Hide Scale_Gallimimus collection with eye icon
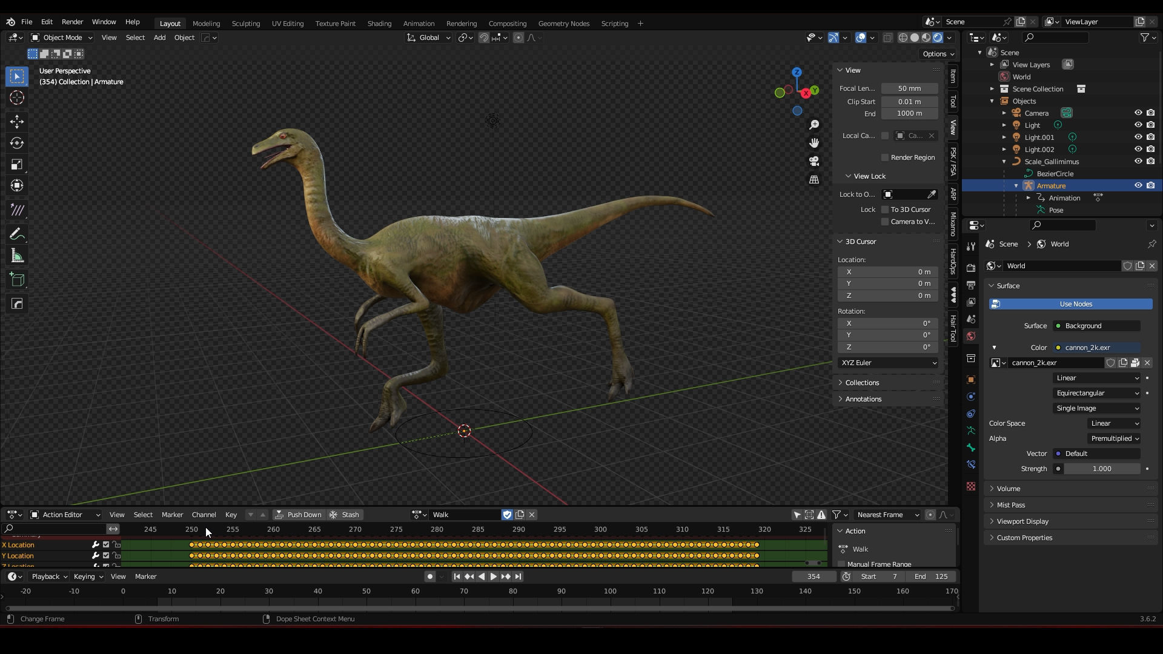 pos(1138,162)
